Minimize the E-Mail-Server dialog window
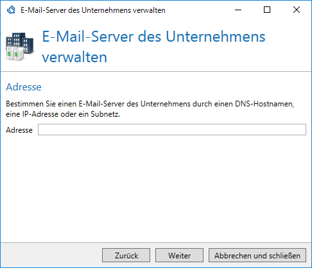Viewport: 312px width, 268px height. 238,10
